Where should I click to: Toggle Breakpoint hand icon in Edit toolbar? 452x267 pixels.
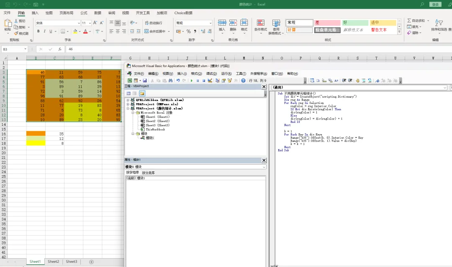[357, 80]
